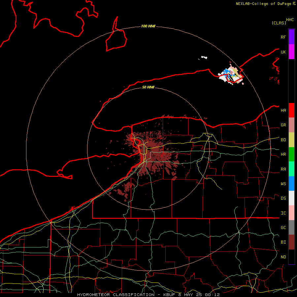Screen dimensions: 297x297
Task: Pick the RA light green legend swatch
Action: pyautogui.click(x=291, y=169)
